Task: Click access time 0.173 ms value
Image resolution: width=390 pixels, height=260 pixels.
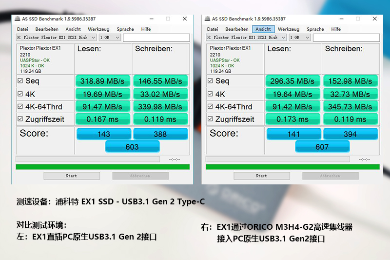Action: pos(292,119)
